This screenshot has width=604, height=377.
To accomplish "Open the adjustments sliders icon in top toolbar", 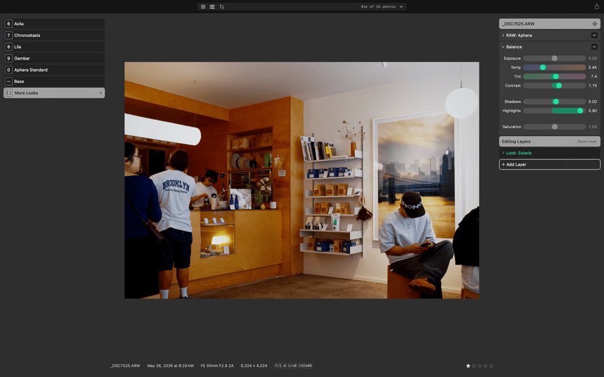I will pyautogui.click(x=212, y=6).
